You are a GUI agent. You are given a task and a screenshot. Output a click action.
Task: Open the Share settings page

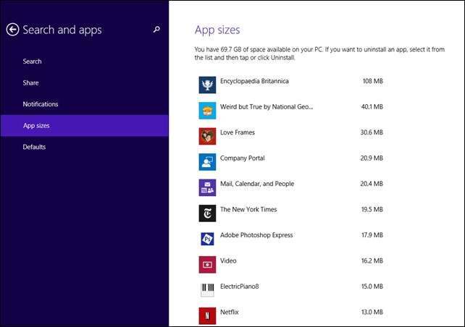[84, 82]
